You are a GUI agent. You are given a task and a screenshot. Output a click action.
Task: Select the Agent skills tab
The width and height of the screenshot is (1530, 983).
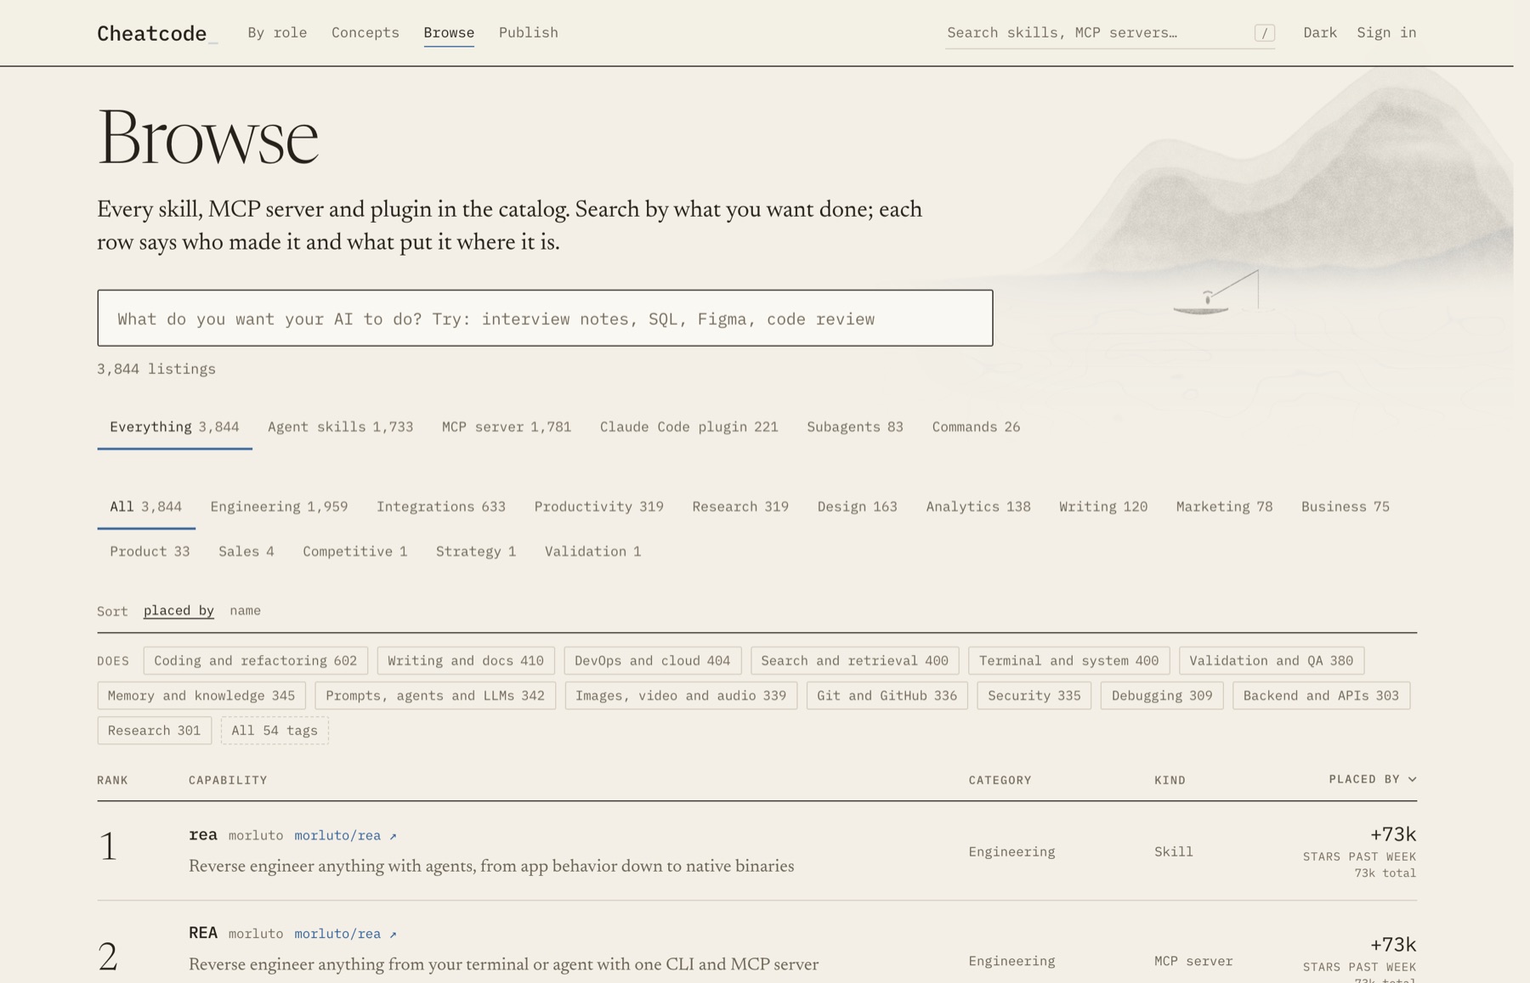[x=340, y=427]
